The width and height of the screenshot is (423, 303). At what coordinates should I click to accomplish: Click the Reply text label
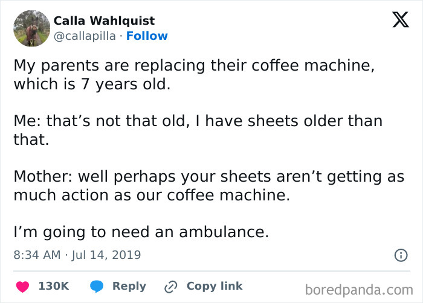pos(129,286)
